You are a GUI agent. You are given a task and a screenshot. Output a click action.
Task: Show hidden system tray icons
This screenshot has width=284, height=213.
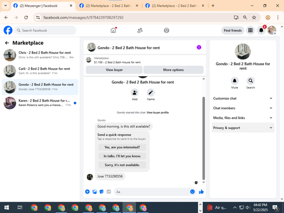[235, 207]
